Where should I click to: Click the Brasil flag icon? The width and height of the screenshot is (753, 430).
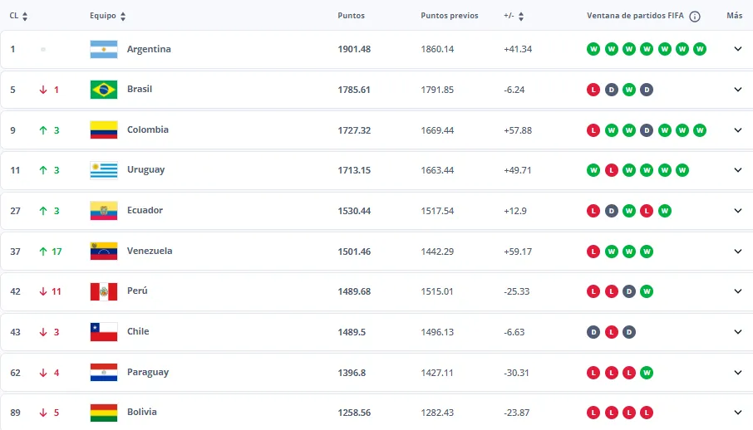click(x=103, y=90)
